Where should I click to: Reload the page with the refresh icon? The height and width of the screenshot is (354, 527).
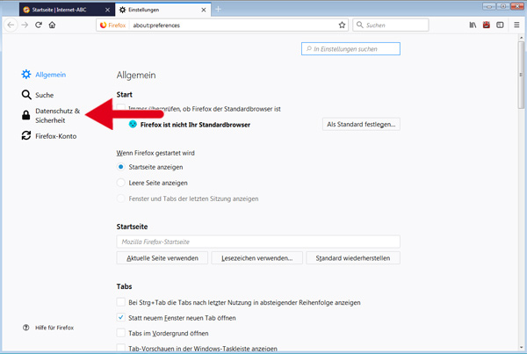click(39, 25)
